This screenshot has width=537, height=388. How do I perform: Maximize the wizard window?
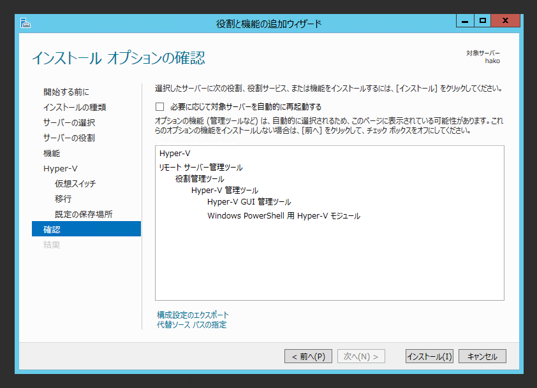click(x=483, y=21)
